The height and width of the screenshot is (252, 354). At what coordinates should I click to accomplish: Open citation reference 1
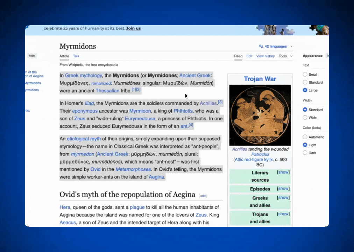[134, 89]
